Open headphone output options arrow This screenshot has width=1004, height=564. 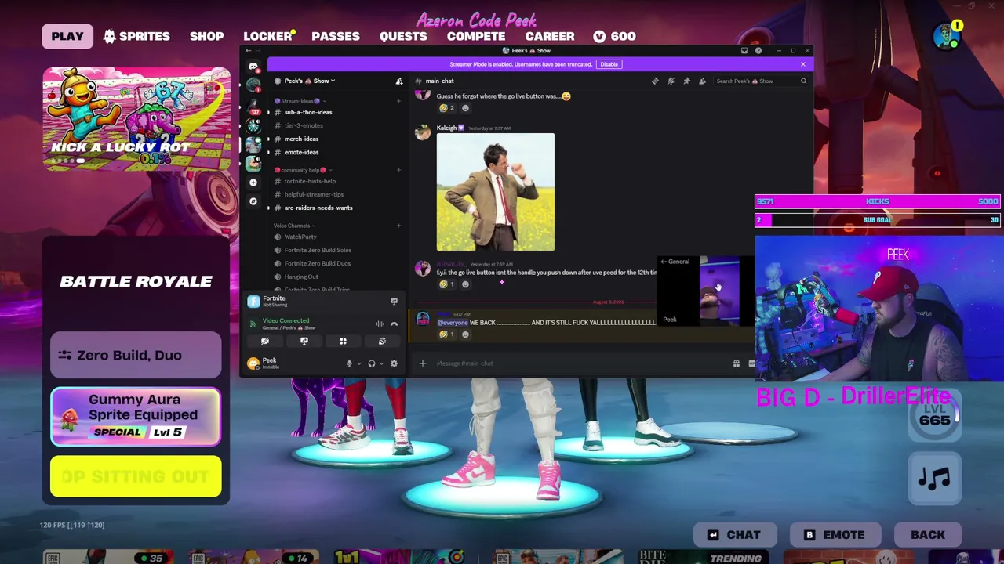(382, 363)
